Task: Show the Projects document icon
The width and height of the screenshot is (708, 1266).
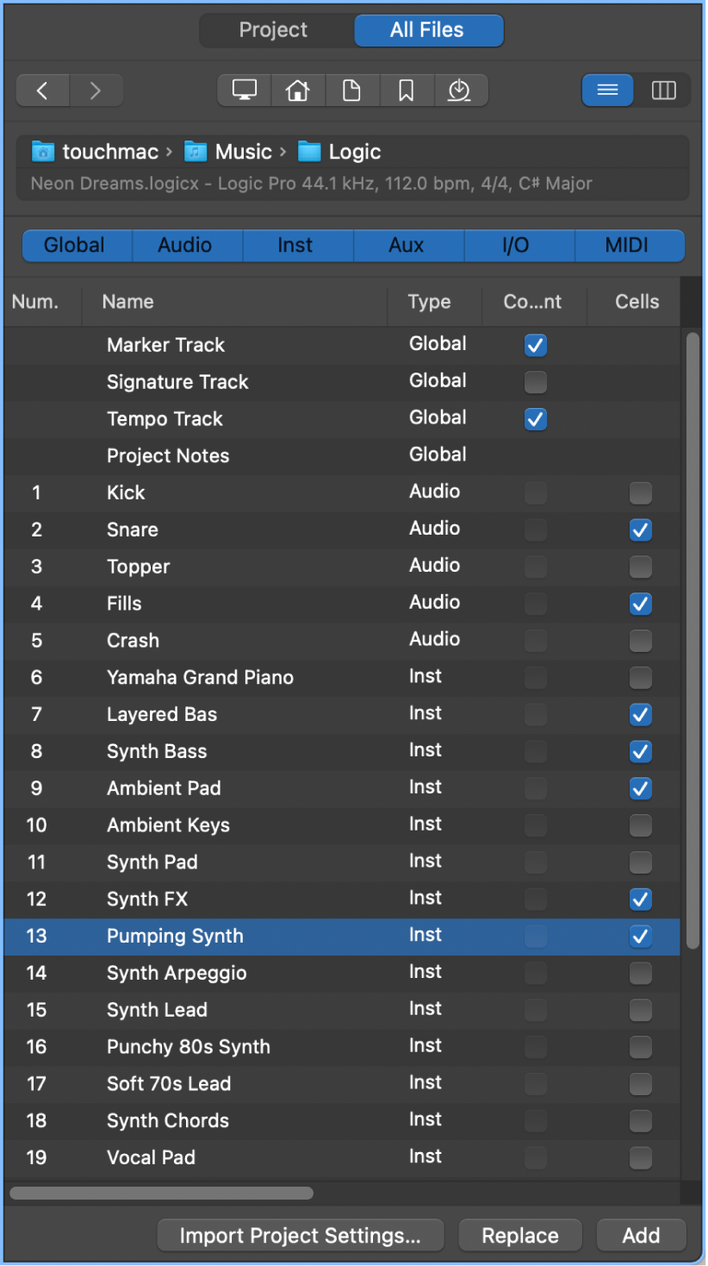Action: tap(352, 90)
